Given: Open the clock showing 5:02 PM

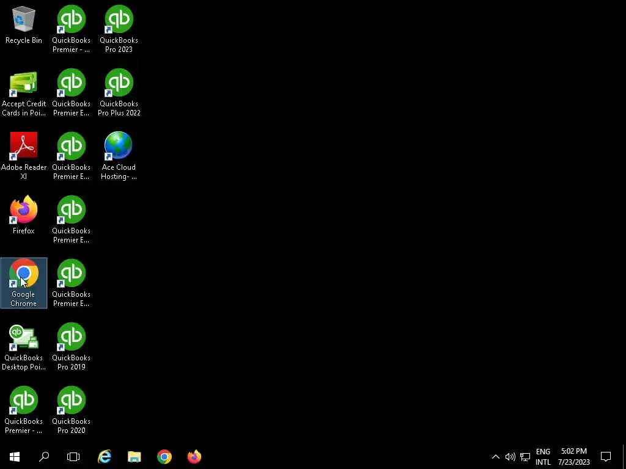Looking at the screenshot, I should [573, 457].
